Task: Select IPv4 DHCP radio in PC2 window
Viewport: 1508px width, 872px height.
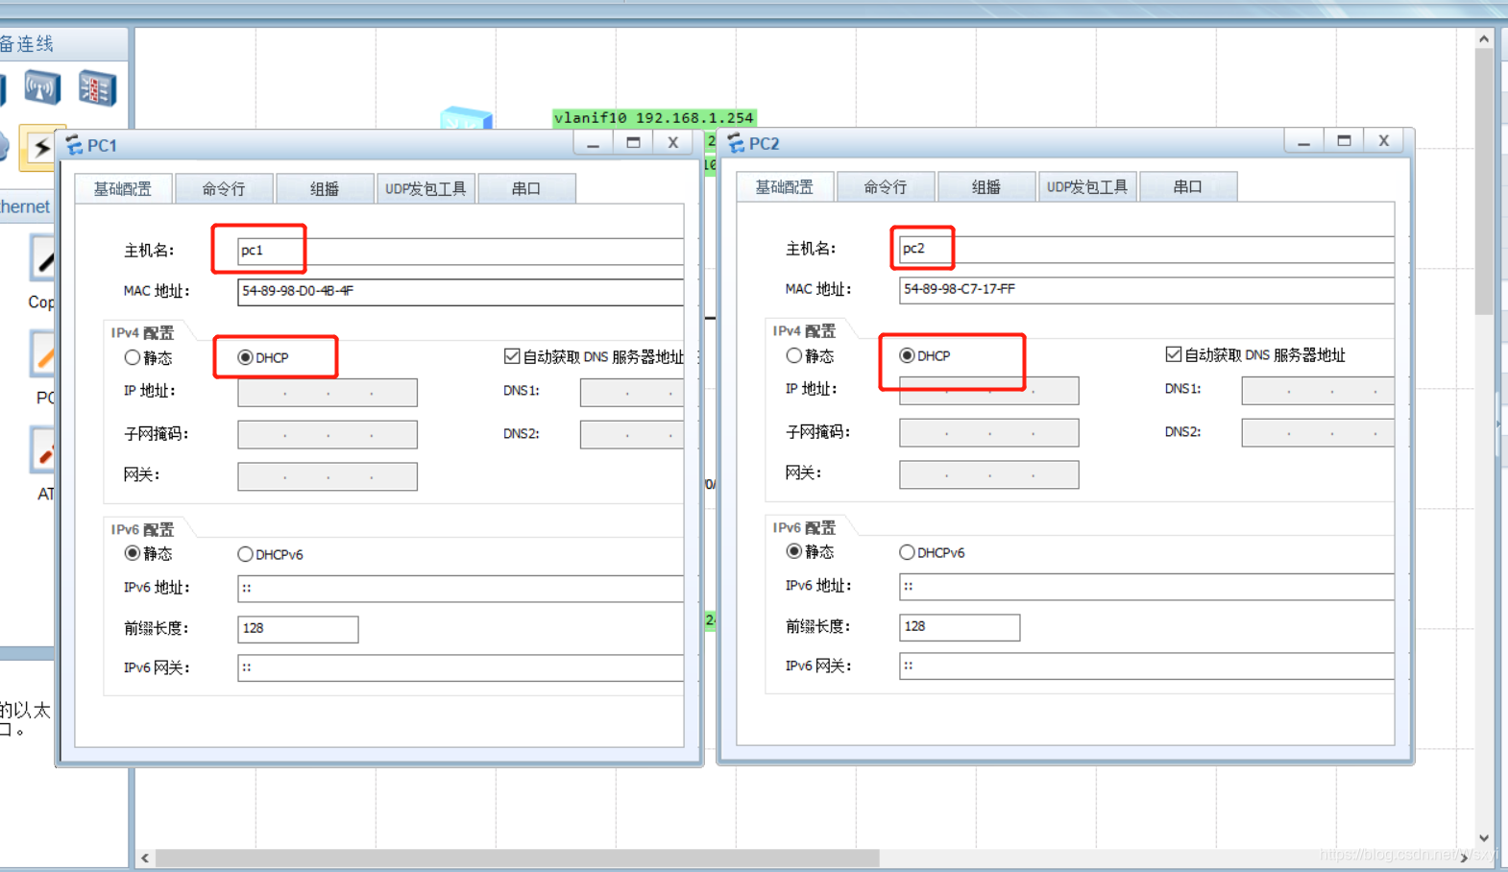Action: point(908,355)
